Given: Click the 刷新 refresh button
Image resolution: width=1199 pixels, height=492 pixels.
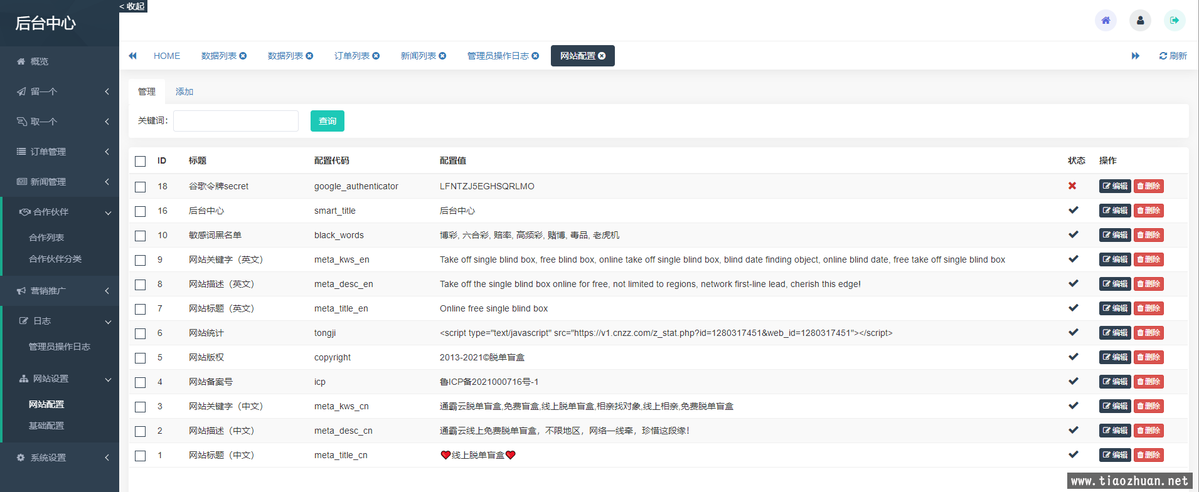Looking at the screenshot, I should (1173, 56).
